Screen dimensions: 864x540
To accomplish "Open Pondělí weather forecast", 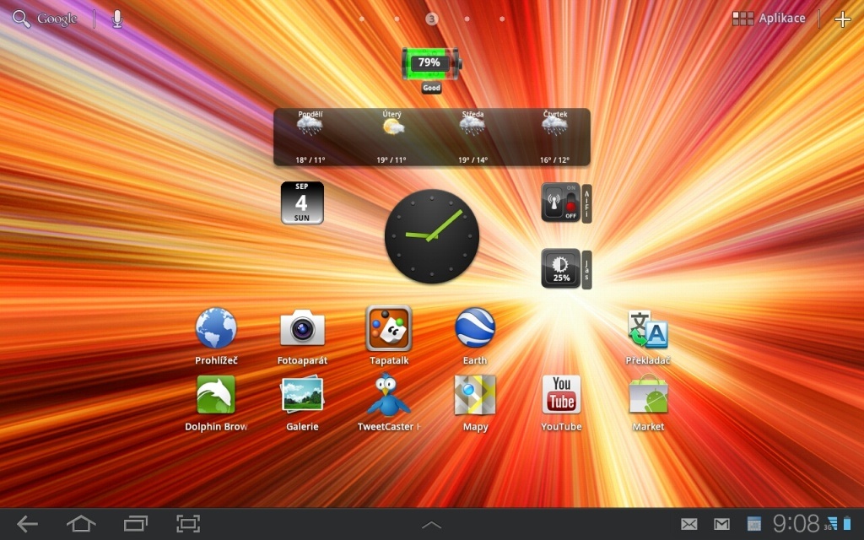I will tap(310, 138).
